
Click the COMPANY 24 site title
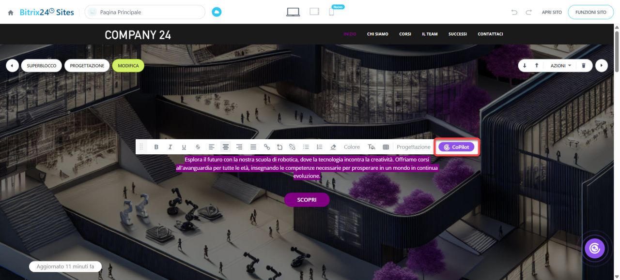pyautogui.click(x=138, y=35)
